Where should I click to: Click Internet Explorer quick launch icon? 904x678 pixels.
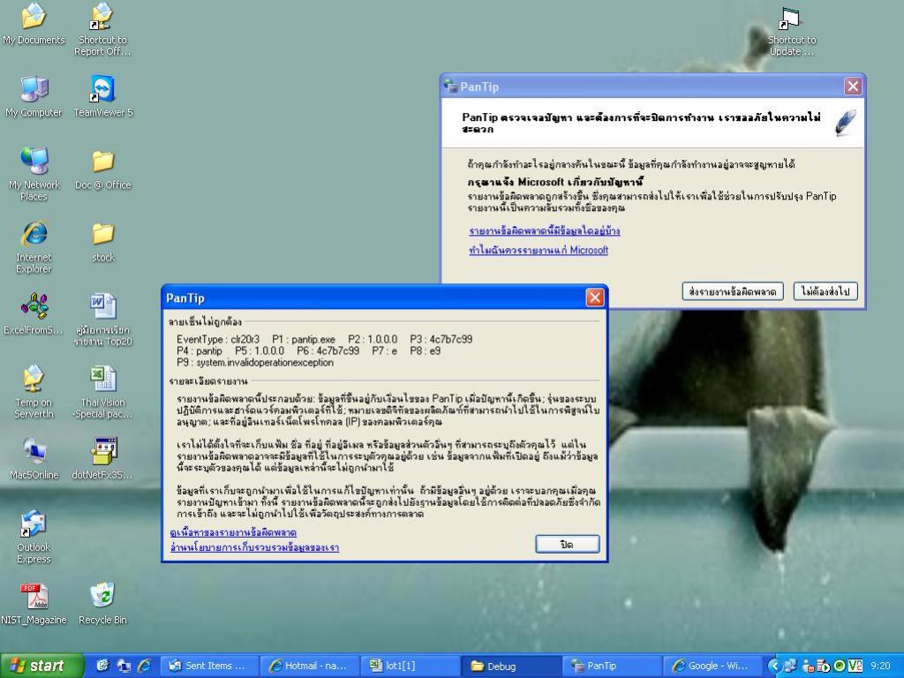[144, 666]
